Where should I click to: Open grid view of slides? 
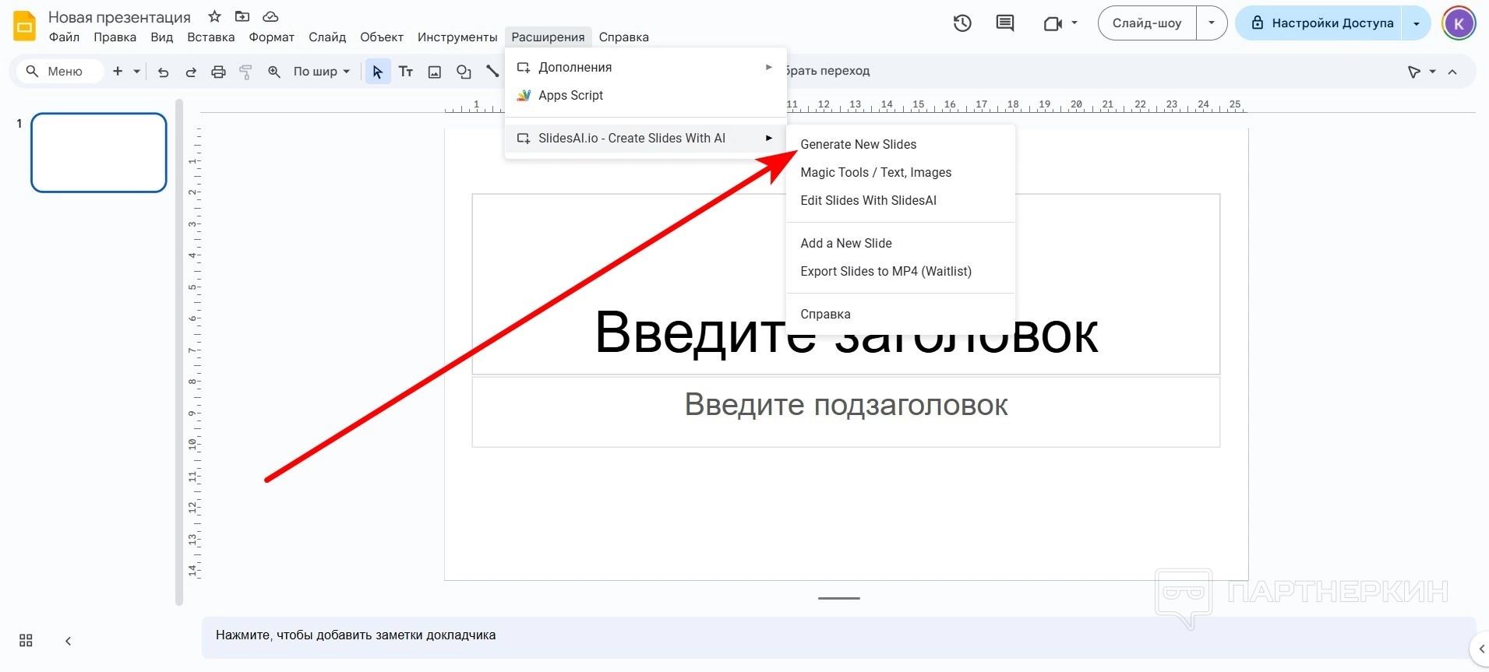tap(26, 640)
